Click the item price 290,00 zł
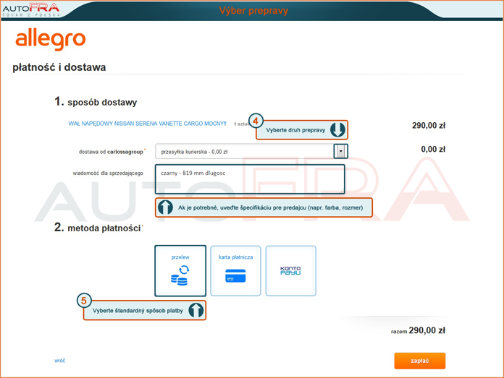 pyautogui.click(x=429, y=126)
